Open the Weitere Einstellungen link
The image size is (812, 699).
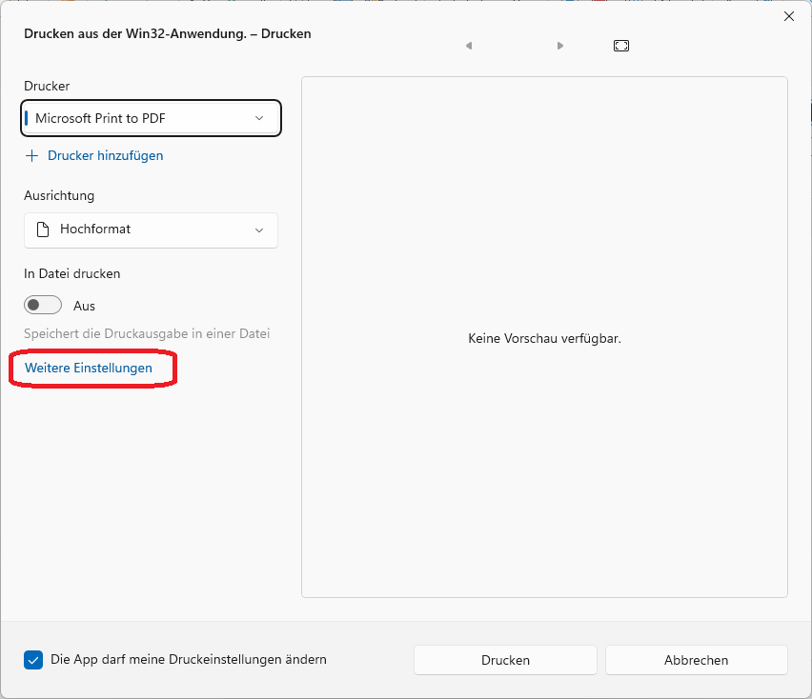click(89, 368)
